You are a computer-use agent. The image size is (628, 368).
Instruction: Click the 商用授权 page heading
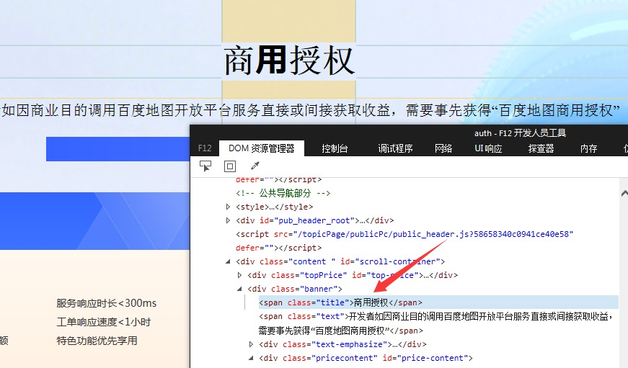[289, 60]
